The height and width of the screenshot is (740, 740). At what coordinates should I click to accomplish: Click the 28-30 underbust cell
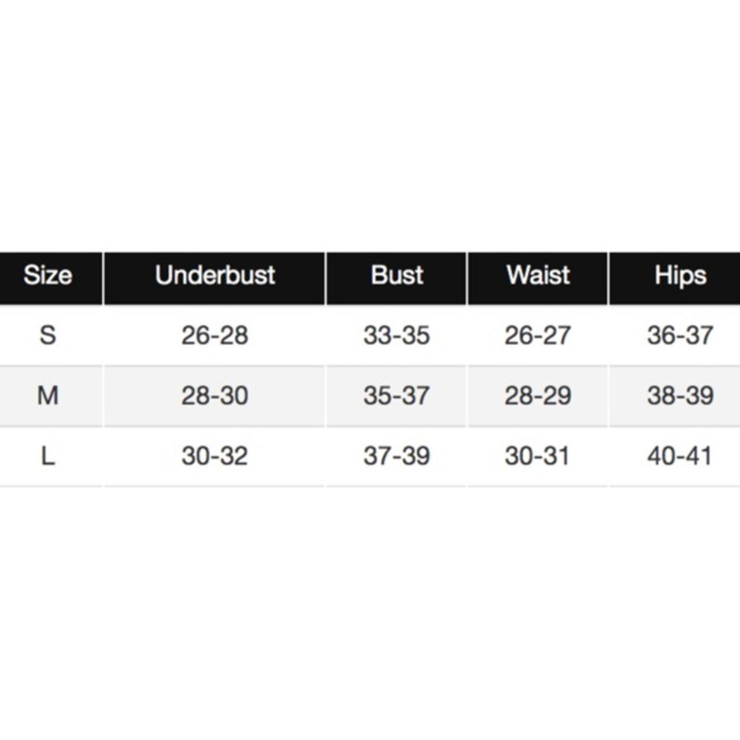point(215,396)
